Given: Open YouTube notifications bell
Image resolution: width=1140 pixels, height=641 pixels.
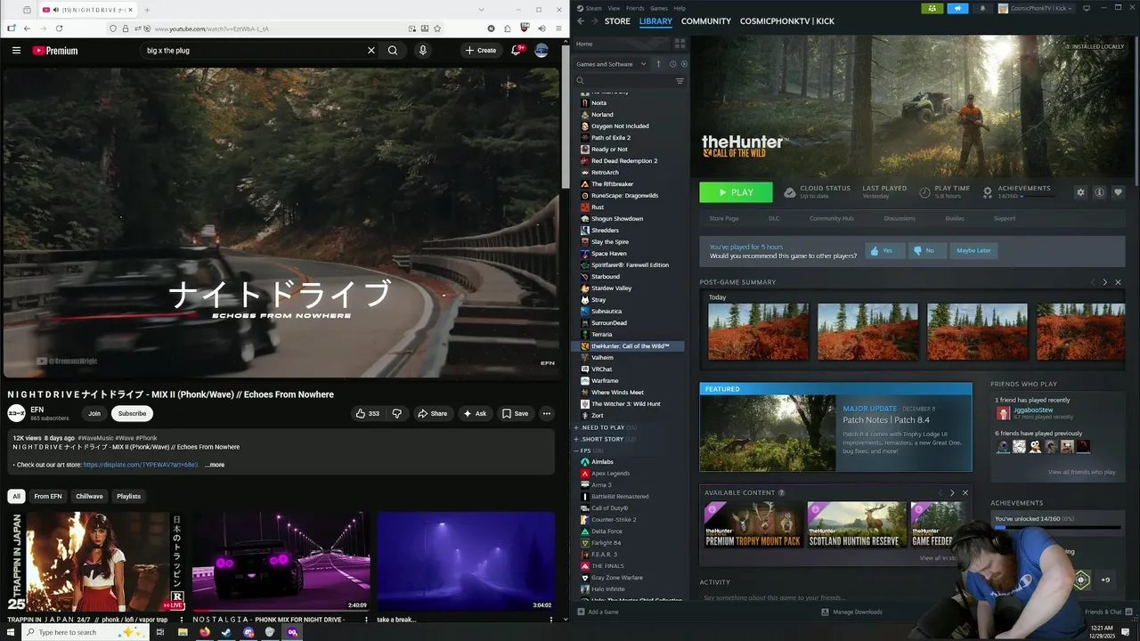Looking at the screenshot, I should (x=516, y=51).
